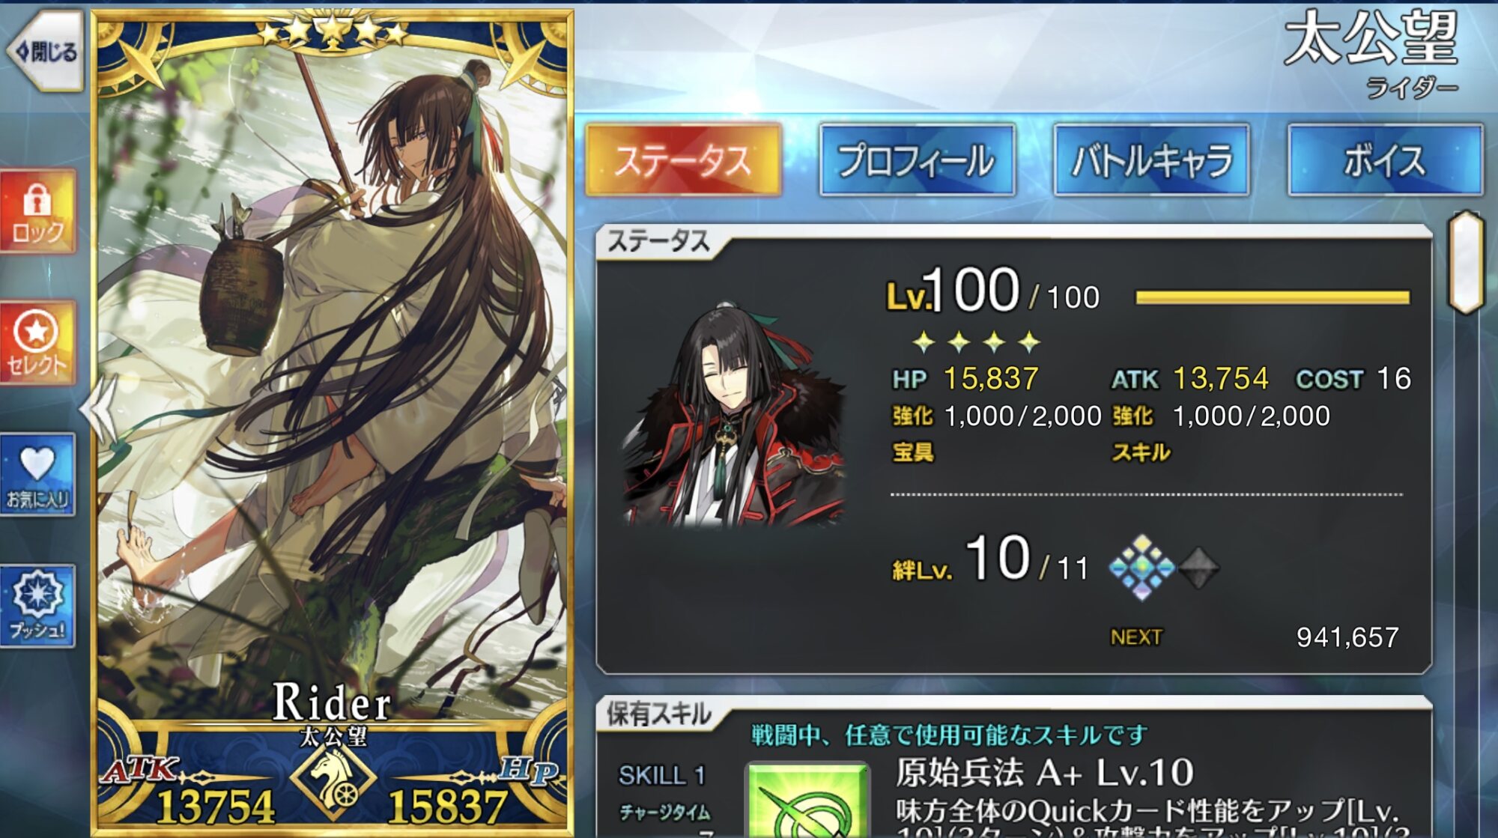Open the プロフィール tab
Viewport: 1498px width, 838px height.
click(x=917, y=160)
